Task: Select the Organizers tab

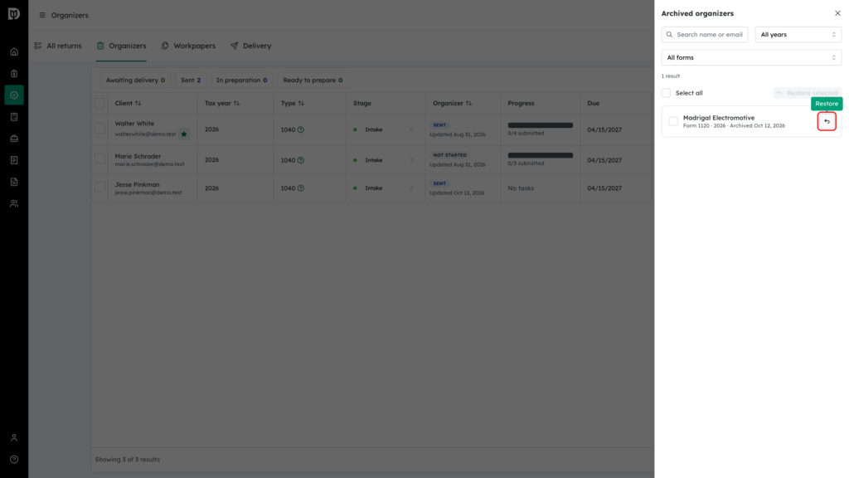Action: click(121, 46)
